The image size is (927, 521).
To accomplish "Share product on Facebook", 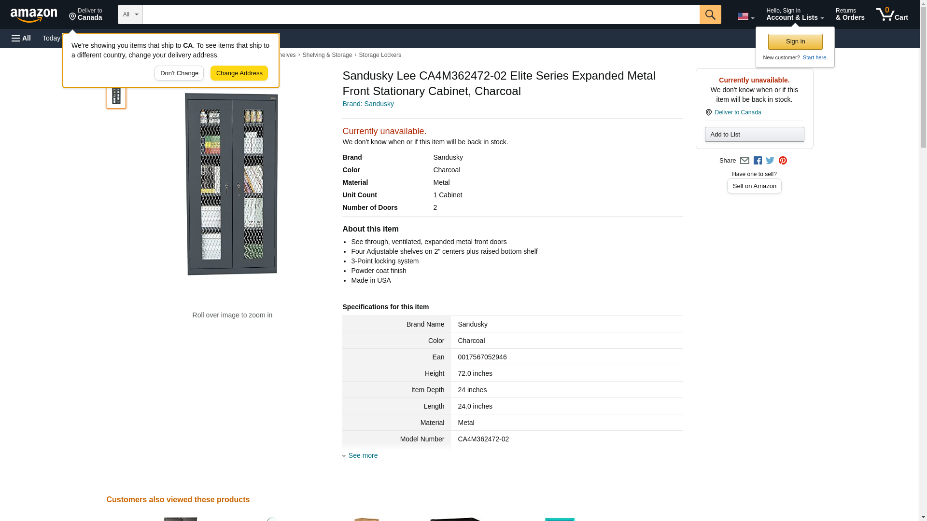I will click(x=758, y=161).
